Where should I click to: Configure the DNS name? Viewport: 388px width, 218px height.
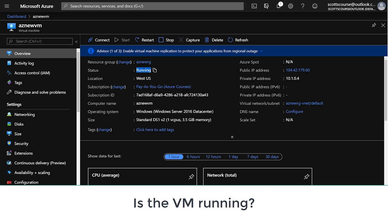294,111
